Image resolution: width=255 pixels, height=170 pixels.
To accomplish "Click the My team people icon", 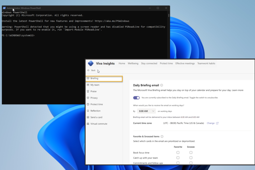I will (88, 85).
